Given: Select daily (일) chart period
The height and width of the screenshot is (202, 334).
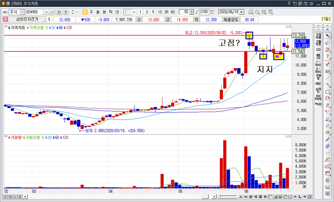Looking at the screenshot, I should point(85,12).
